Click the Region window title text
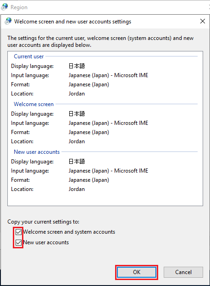This screenshot has width=210, height=286. click(x=19, y=7)
